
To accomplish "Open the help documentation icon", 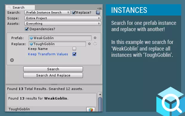I will point(98,13).
